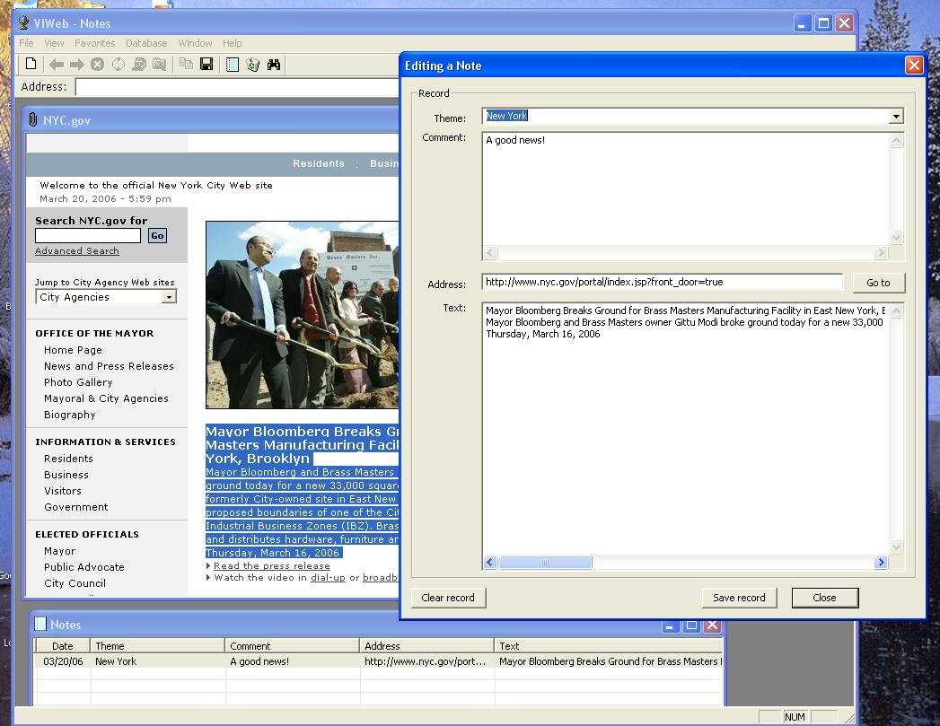This screenshot has width=940, height=726.
Task: Click the Mayor Bloomberg ground-breaking photo
Action: [x=303, y=315]
